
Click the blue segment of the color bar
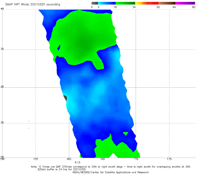[x=107, y=3]
